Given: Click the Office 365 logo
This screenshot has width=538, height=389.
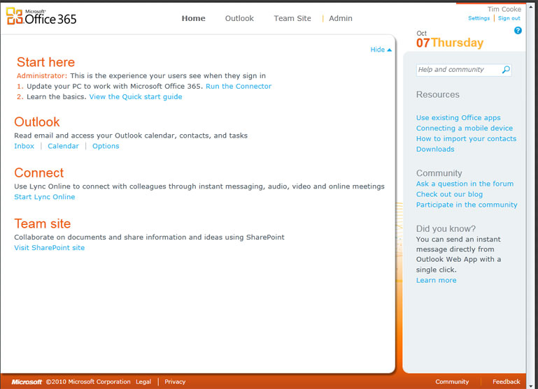Looking at the screenshot, I should [x=41, y=16].
